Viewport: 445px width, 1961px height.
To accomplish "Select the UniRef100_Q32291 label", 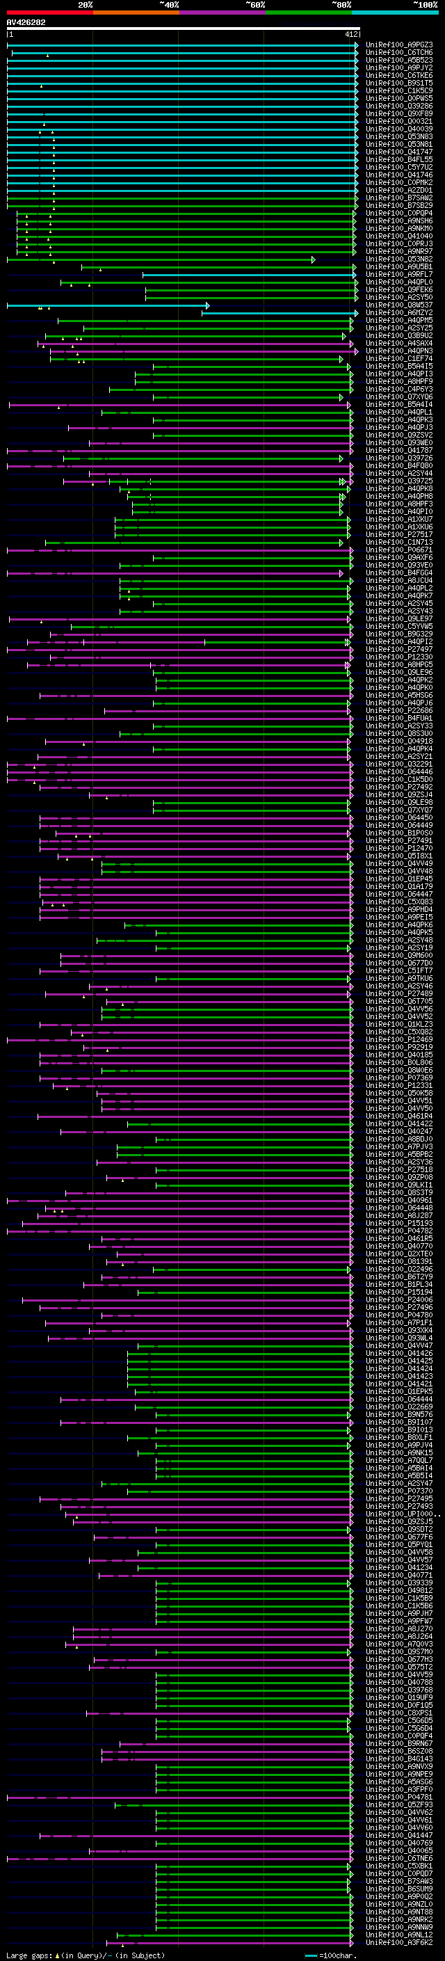I will [x=398, y=764].
